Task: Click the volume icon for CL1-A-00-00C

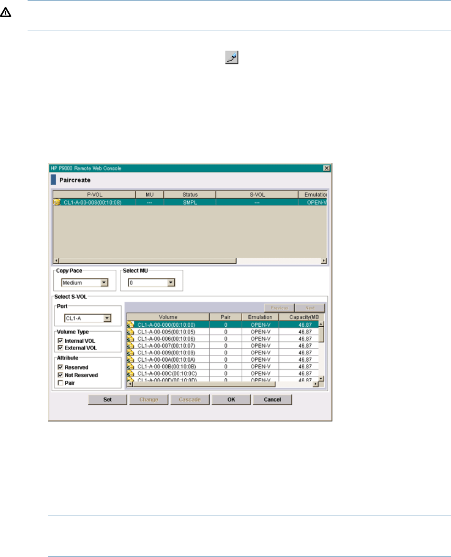Action: (130, 373)
